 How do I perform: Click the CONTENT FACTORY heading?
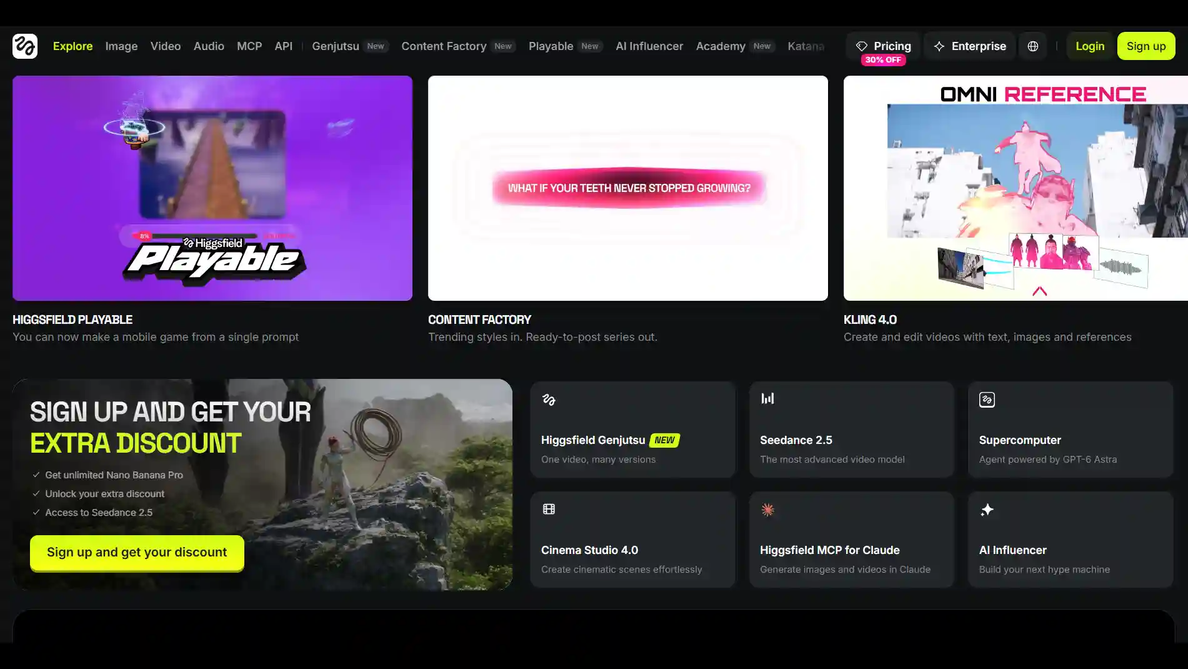coord(479,319)
